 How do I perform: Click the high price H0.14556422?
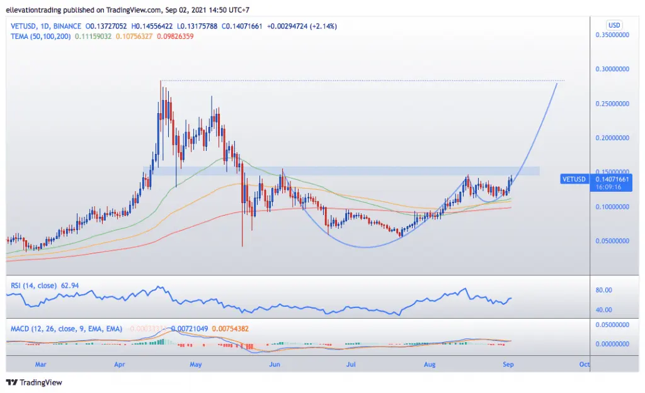pos(152,26)
